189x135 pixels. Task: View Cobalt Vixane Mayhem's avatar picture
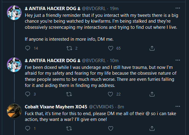click(14, 111)
